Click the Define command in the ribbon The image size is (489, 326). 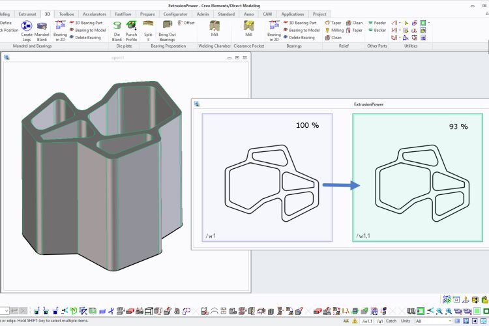[5, 23]
